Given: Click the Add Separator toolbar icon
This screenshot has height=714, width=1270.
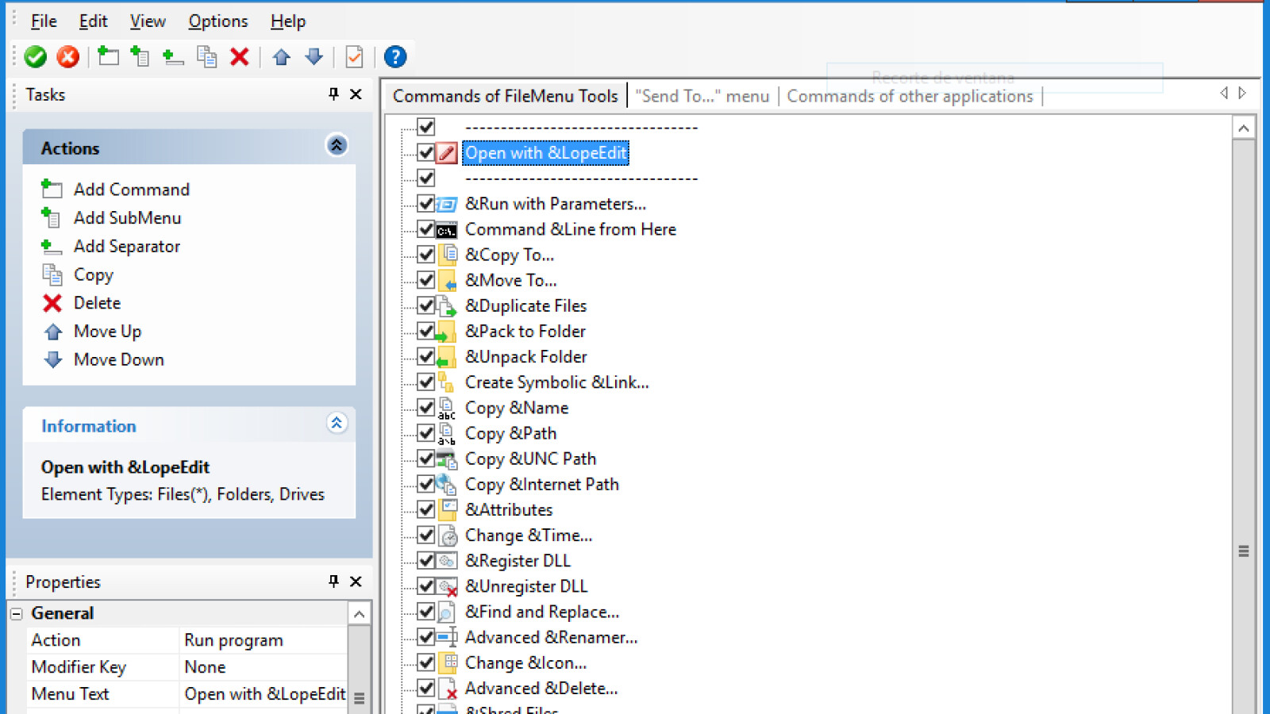Looking at the screenshot, I should click(173, 56).
